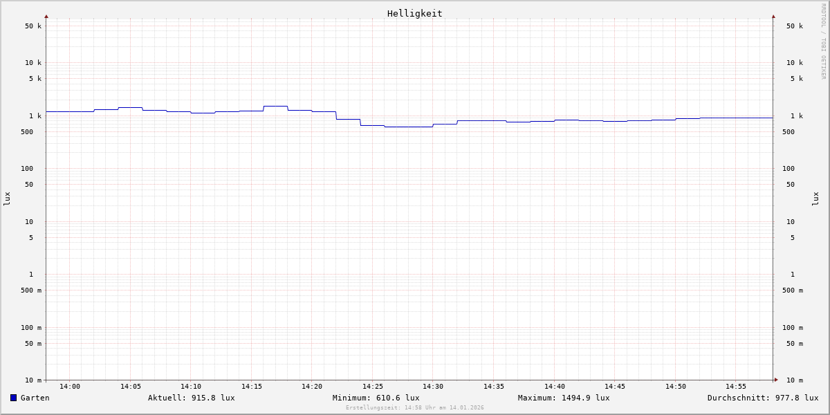Click the Erstellungszeit timestamp footer text

(414, 408)
